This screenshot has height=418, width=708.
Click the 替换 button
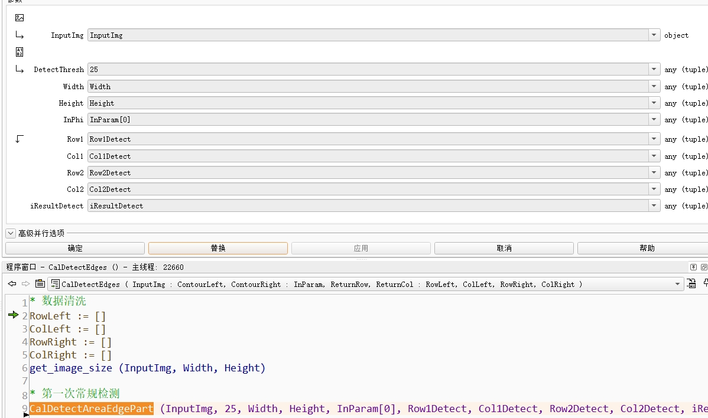218,249
